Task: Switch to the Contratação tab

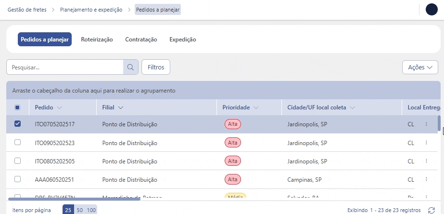Action: [141, 40]
